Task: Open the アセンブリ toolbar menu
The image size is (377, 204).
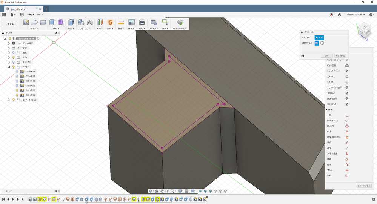Action: (85, 28)
